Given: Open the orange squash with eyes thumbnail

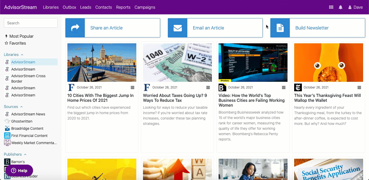Looking at the screenshot, I should (x=329, y=63).
